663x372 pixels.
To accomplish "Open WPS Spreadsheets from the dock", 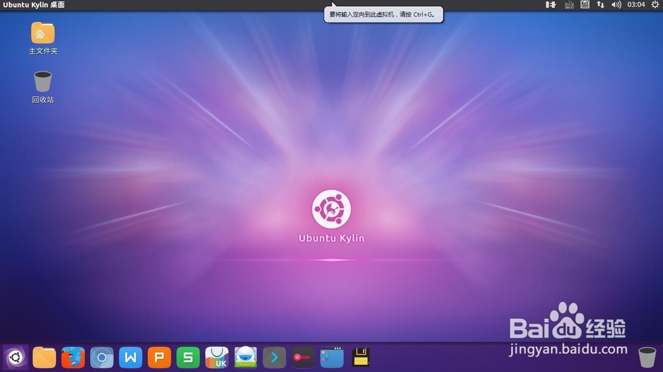I will (x=188, y=357).
